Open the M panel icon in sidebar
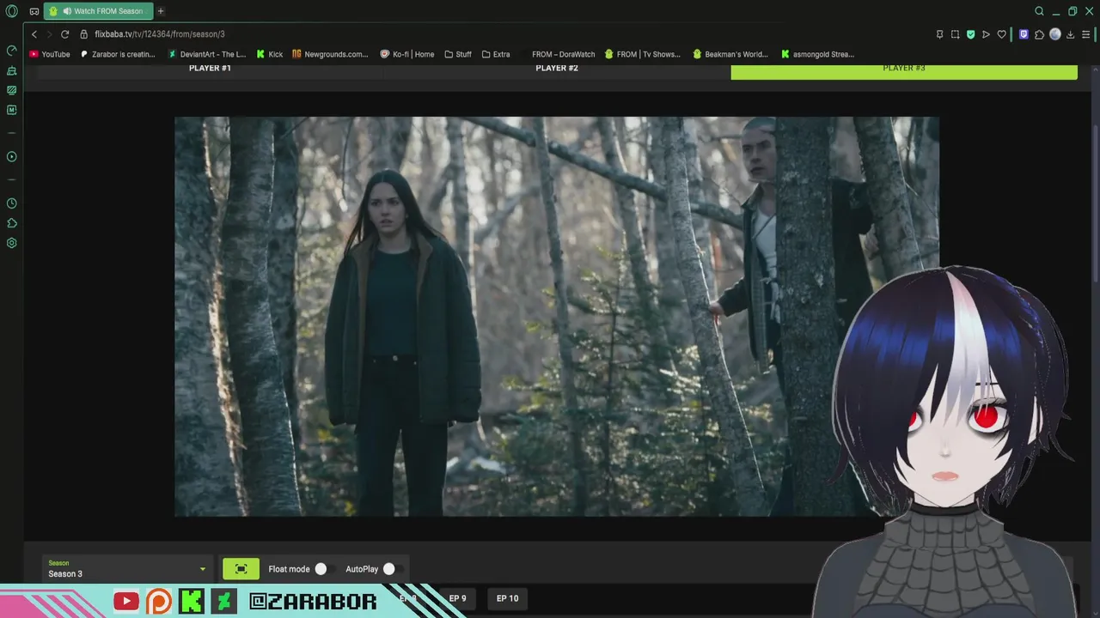The height and width of the screenshot is (618, 1100). (x=12, y=110)
